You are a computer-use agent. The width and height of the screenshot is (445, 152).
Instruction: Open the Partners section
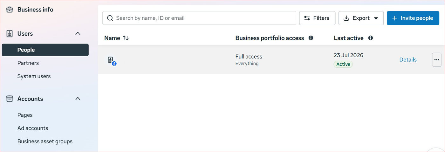tap(28, 63)
